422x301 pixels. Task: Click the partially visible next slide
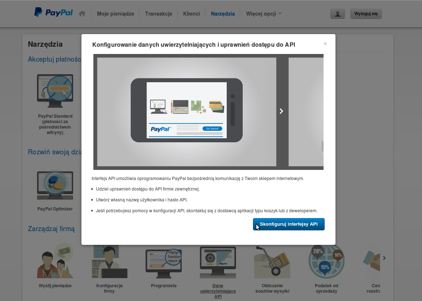(306, 112)
